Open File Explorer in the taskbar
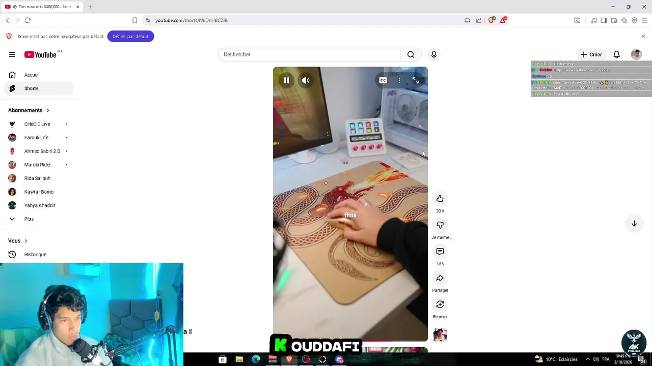Image resolution: width=652 pixels, height=366 pixels. pyautogui.click(x=239, y=359)
